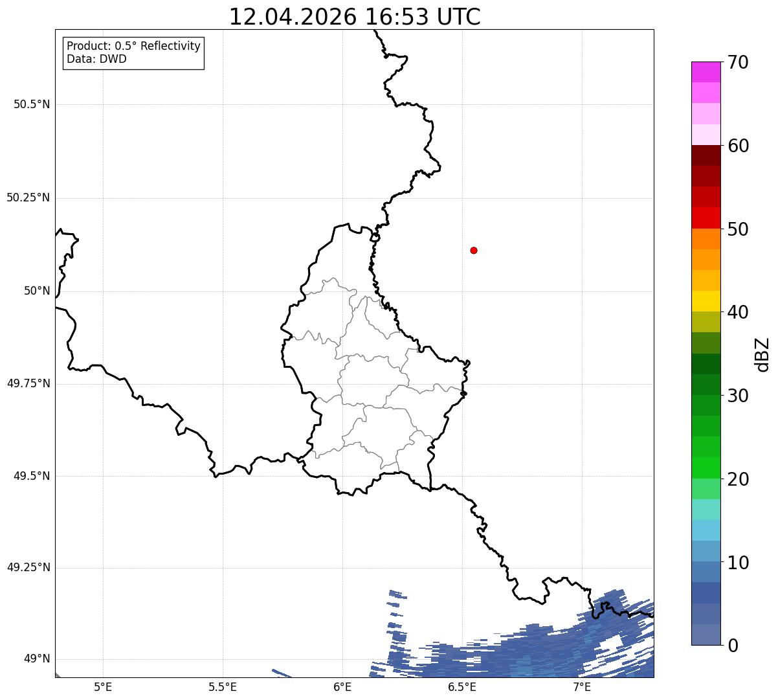778x700 pixels.
Task: Click the 6.5°E longitude tick label
Action: [x=462, y=686]
